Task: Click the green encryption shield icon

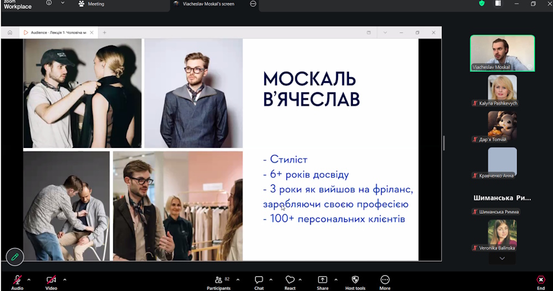Action: [482, 4]
